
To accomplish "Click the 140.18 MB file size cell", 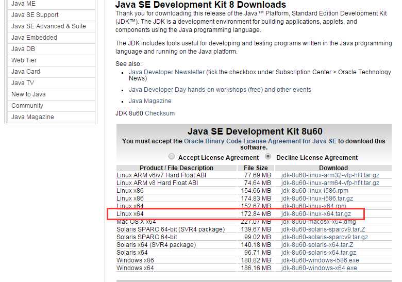I will click(256, 244).
